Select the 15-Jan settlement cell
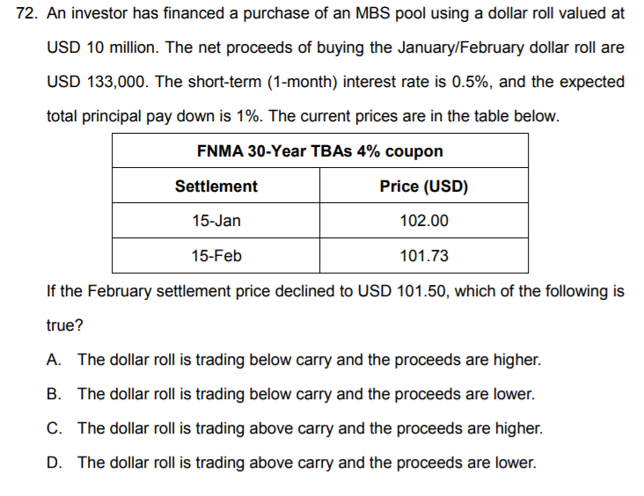This screenshot has height=496, width=644. [x=216, y=221]
